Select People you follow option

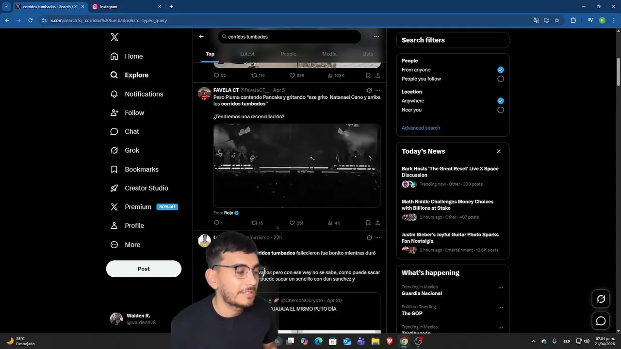click(x=501, y=79)
